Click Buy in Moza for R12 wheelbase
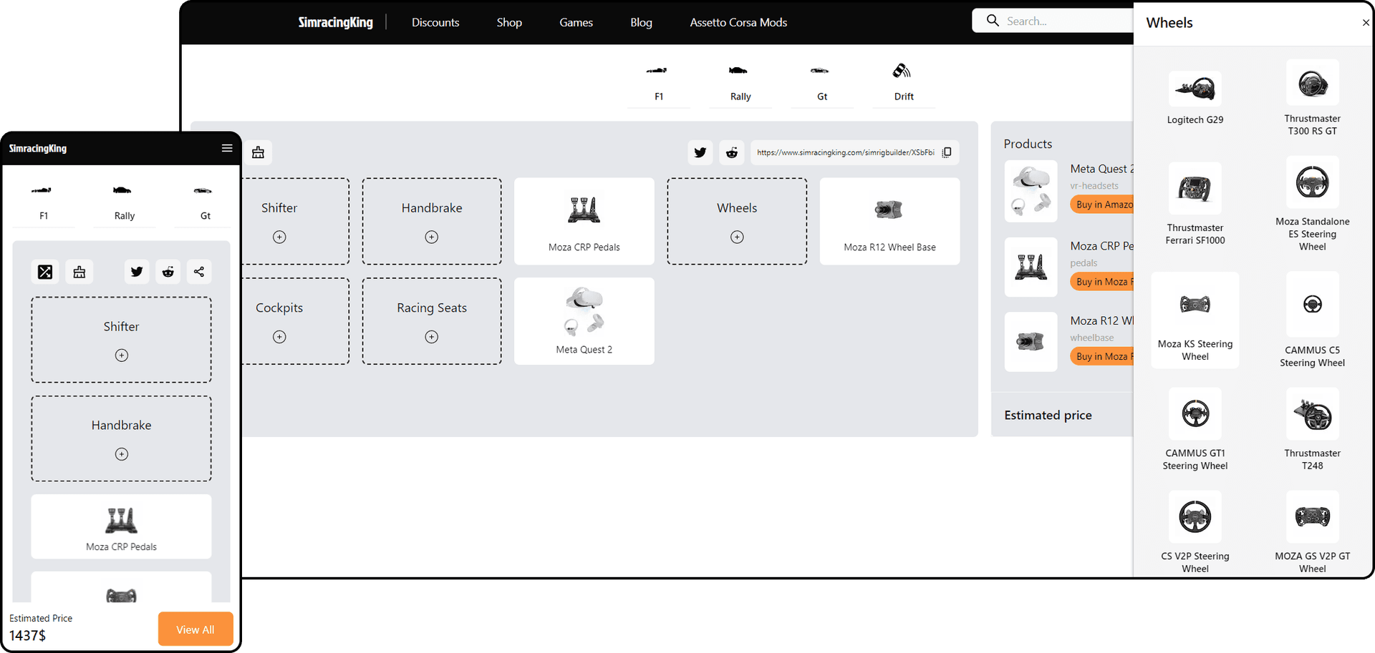Screen dimensions: 1375x653 [x=1102, y=356]
